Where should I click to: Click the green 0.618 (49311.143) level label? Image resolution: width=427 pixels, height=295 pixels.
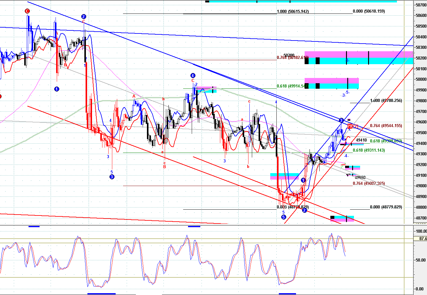[x=369, y=150]
